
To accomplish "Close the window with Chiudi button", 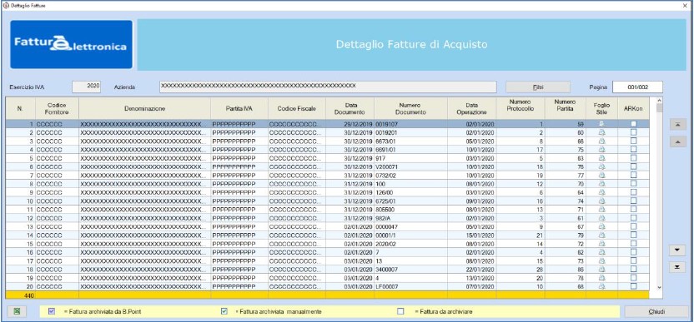I will pos(656,311).
